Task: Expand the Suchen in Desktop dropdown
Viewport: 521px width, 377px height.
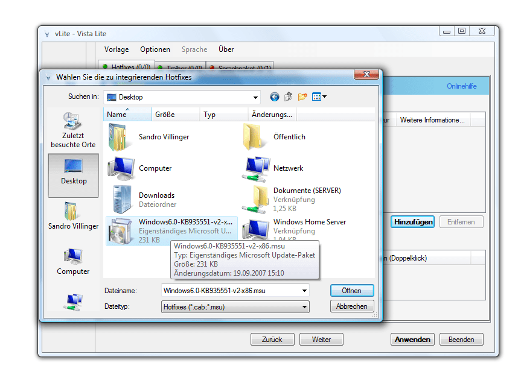Action: 255,97
